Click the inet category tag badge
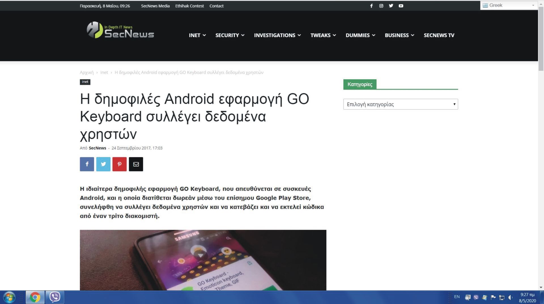Image resolution: width=544 pixels, height=304 pixels. tap(85, 82)
